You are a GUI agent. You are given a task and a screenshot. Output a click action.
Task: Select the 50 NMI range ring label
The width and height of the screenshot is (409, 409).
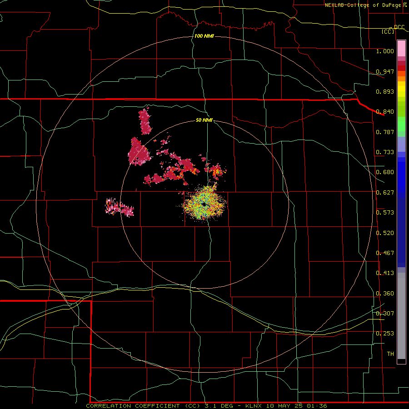(x=204, y=120)
